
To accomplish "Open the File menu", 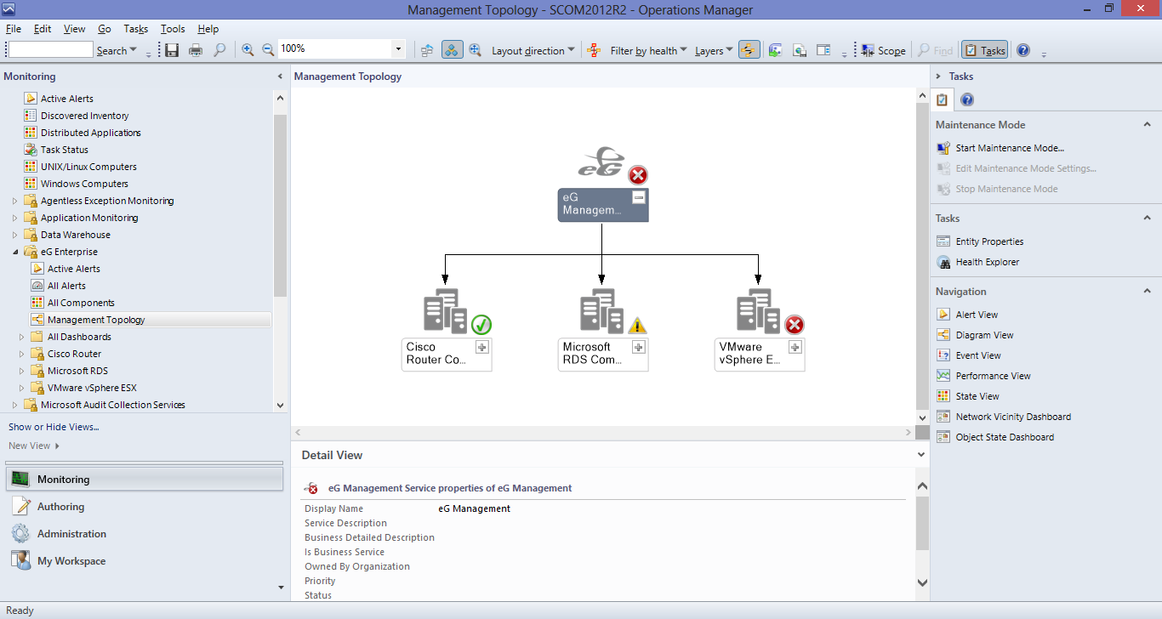I will pos(14,29).
